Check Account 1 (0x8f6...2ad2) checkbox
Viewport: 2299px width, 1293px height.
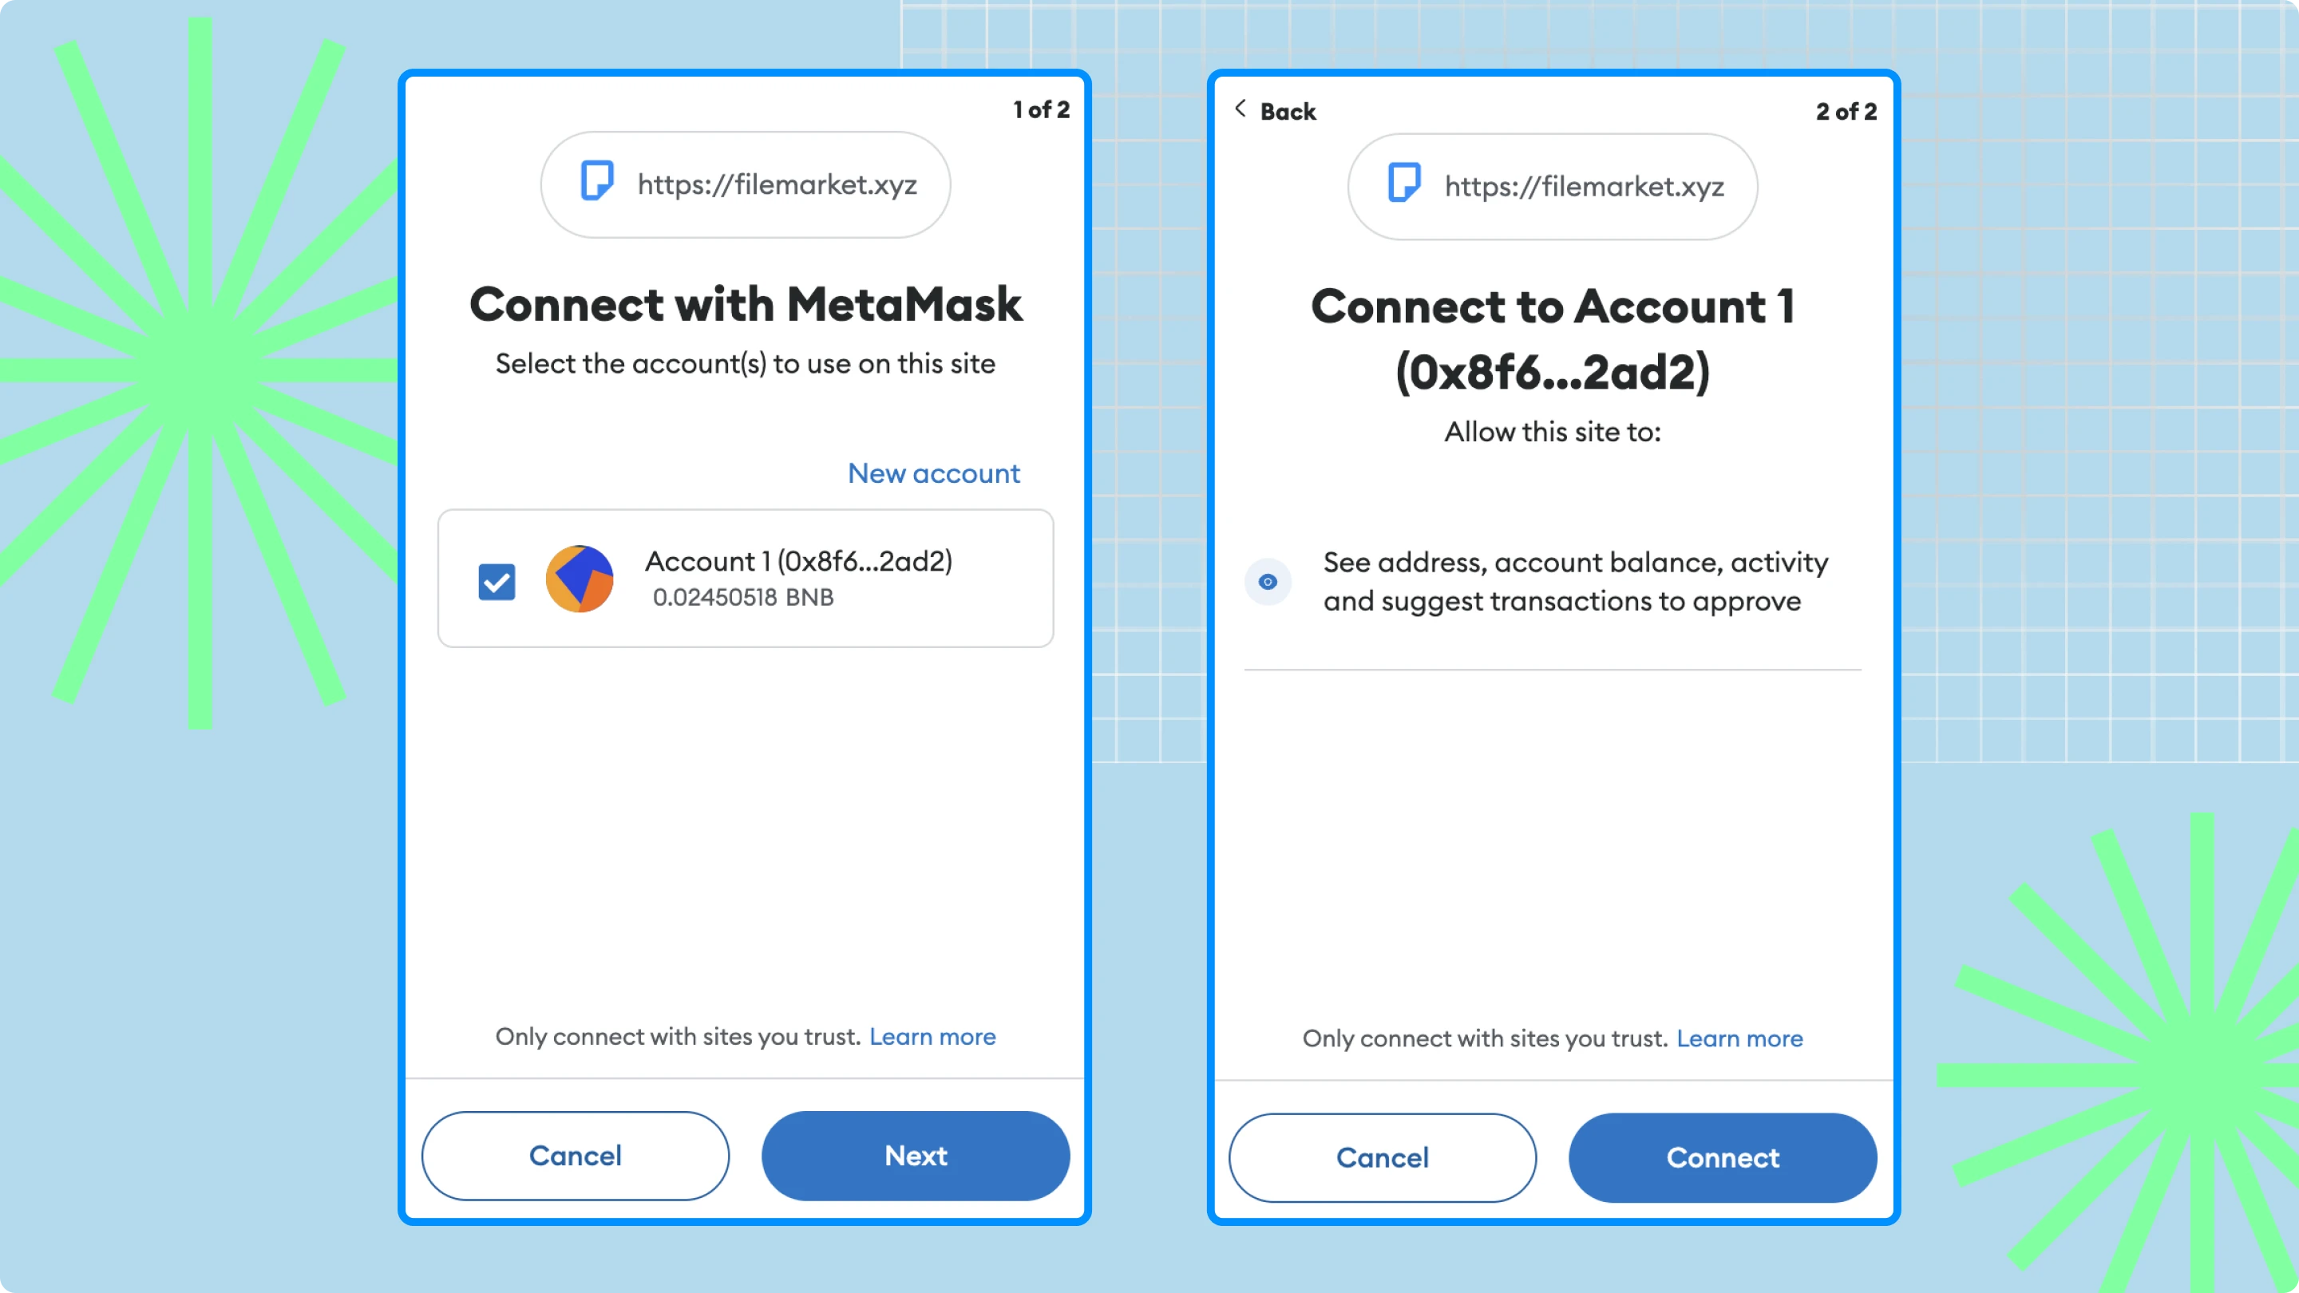[x=497, y=578]
